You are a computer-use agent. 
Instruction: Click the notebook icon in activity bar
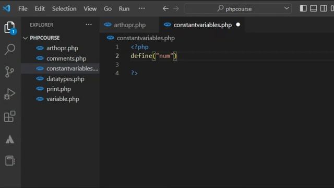coord(10,160)
